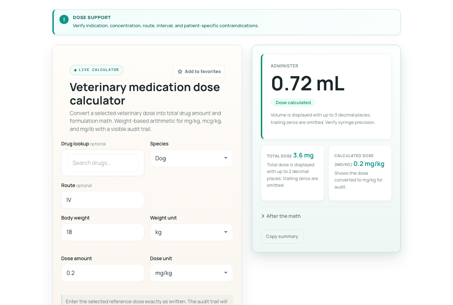Viewport: 453px width, 305px height.
Task: Click the TOTAL DOSE label
Action: (279, 156)
